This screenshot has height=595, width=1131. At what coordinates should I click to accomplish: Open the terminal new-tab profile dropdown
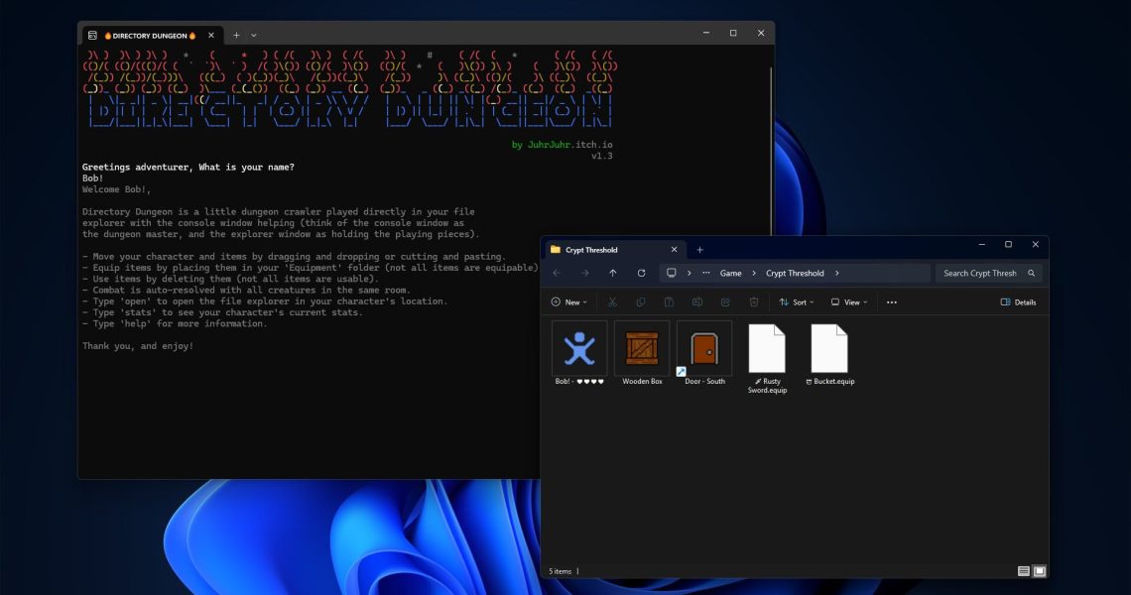254,35
